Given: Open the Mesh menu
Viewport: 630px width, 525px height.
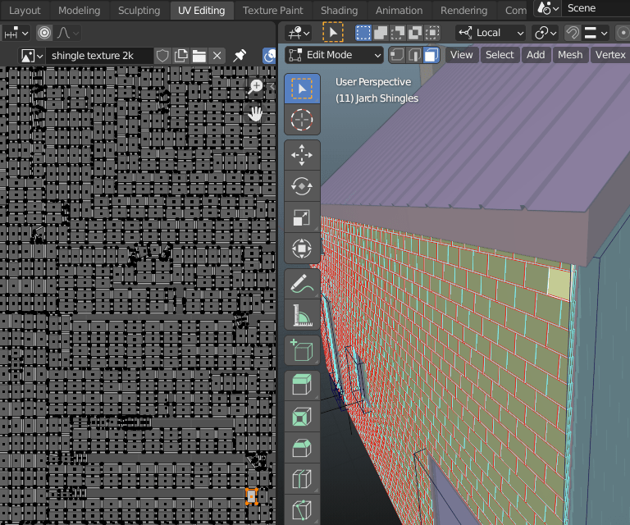Looking at the screenshot, I should (x=570, y=55).
